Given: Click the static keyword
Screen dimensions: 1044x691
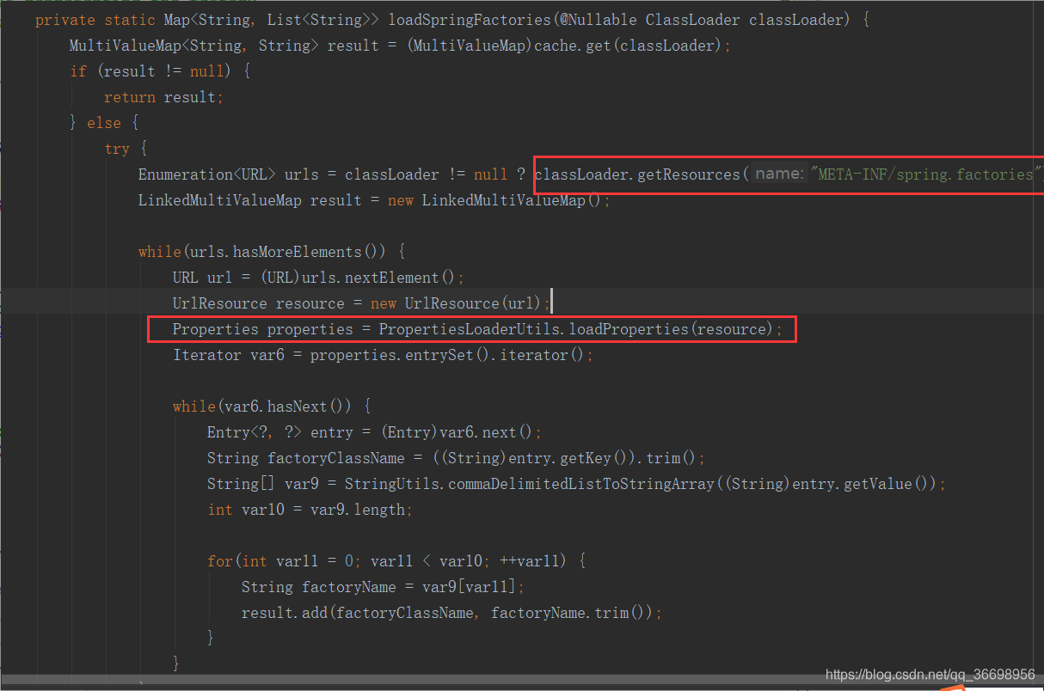Looking at the screenshot, I should click(x=129, y=20).
